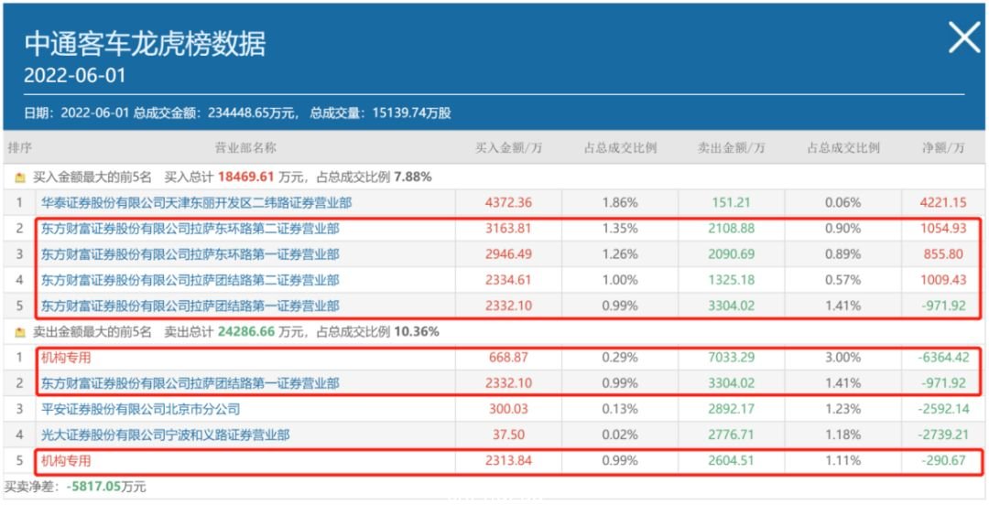Open 机构专用 link with net -290.67
This screenshot has width=989, height=505.
click(x=66, y=461)
